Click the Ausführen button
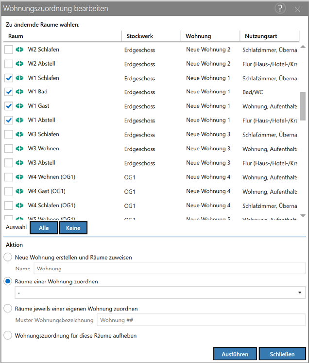This screenshot has height=363, width=309. (235, 354)
